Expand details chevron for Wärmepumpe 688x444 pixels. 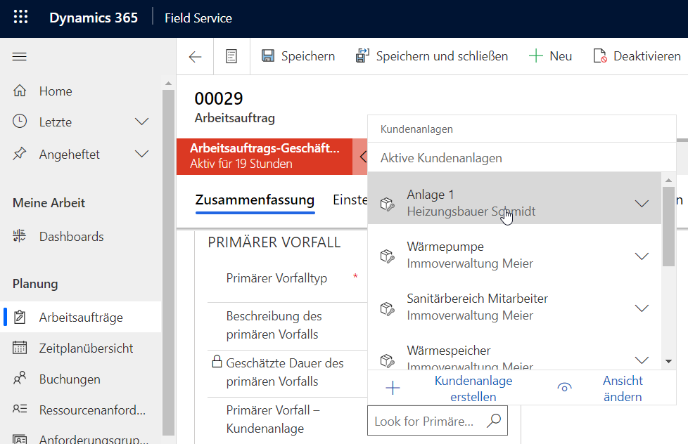[x=642, y=256]
